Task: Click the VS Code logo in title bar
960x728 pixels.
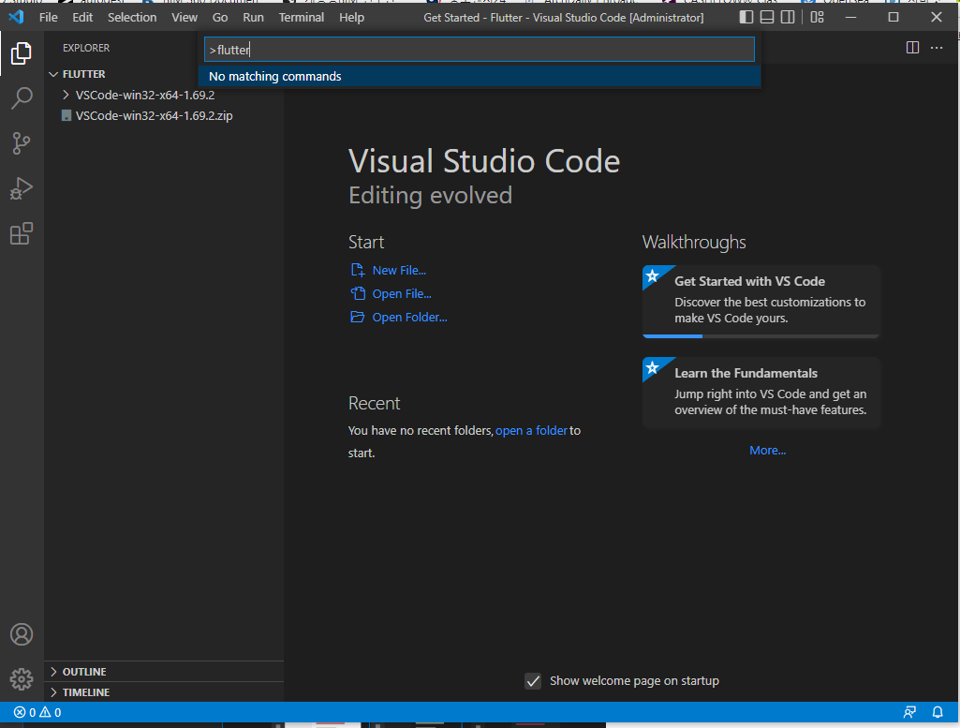Action: coord(17,17)
